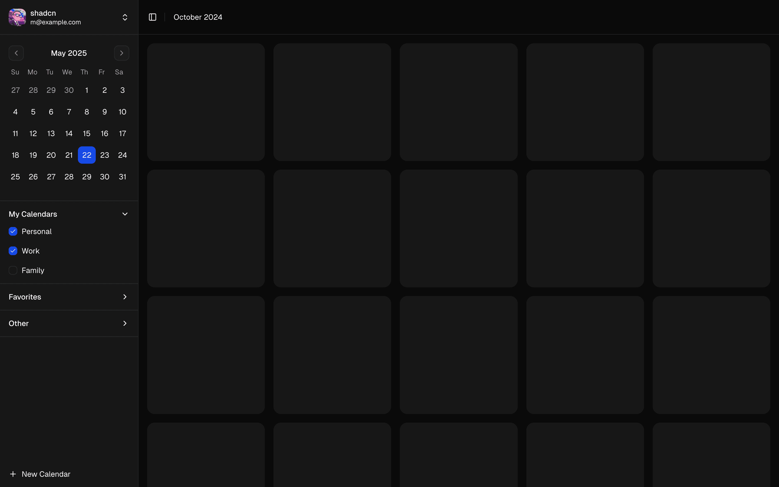Open account switcher up-down chevrons
779x487 pixels.
click(x=125, y=17)
